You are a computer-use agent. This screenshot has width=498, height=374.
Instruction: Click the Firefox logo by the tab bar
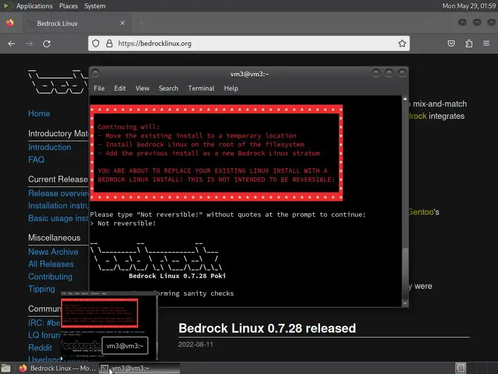(10, 23)
